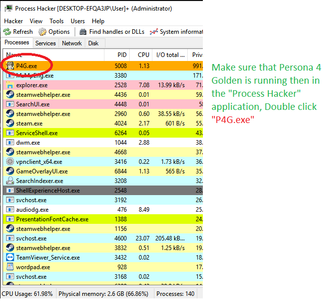The image size is (328, 307).
Task: Click PID 2960 steamwebhelper.exe name
Action: 43,114
